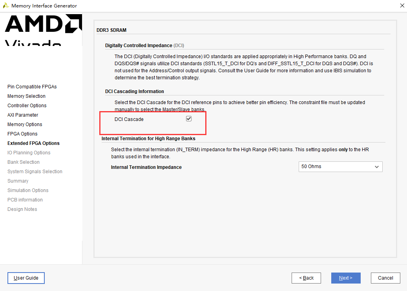Open AXI Parameter step
Screen dimensions: 407x291
23,115
